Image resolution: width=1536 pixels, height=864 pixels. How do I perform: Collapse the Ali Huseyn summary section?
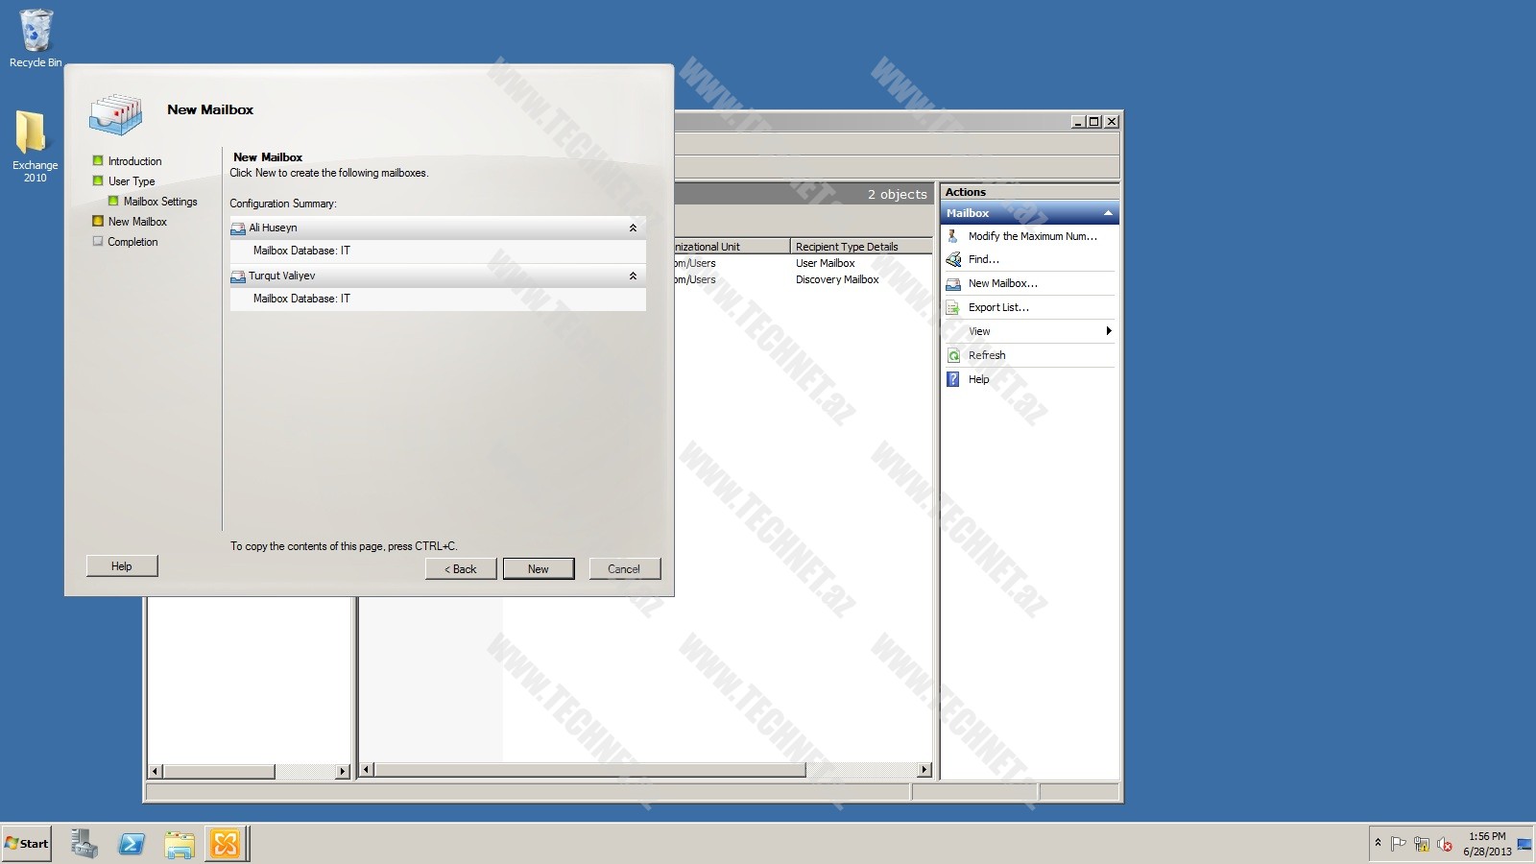tap(633, 228)
